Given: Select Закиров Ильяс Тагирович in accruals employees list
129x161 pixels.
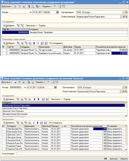Looking at the screenshot, I should 78,32.
